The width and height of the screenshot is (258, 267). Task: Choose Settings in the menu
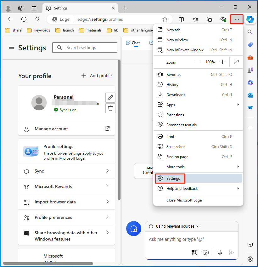coord(198,178)
